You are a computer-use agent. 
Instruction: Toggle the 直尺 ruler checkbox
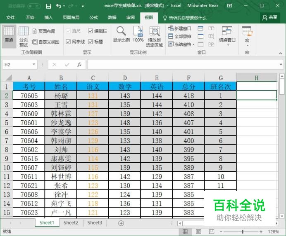click(68, 31)
